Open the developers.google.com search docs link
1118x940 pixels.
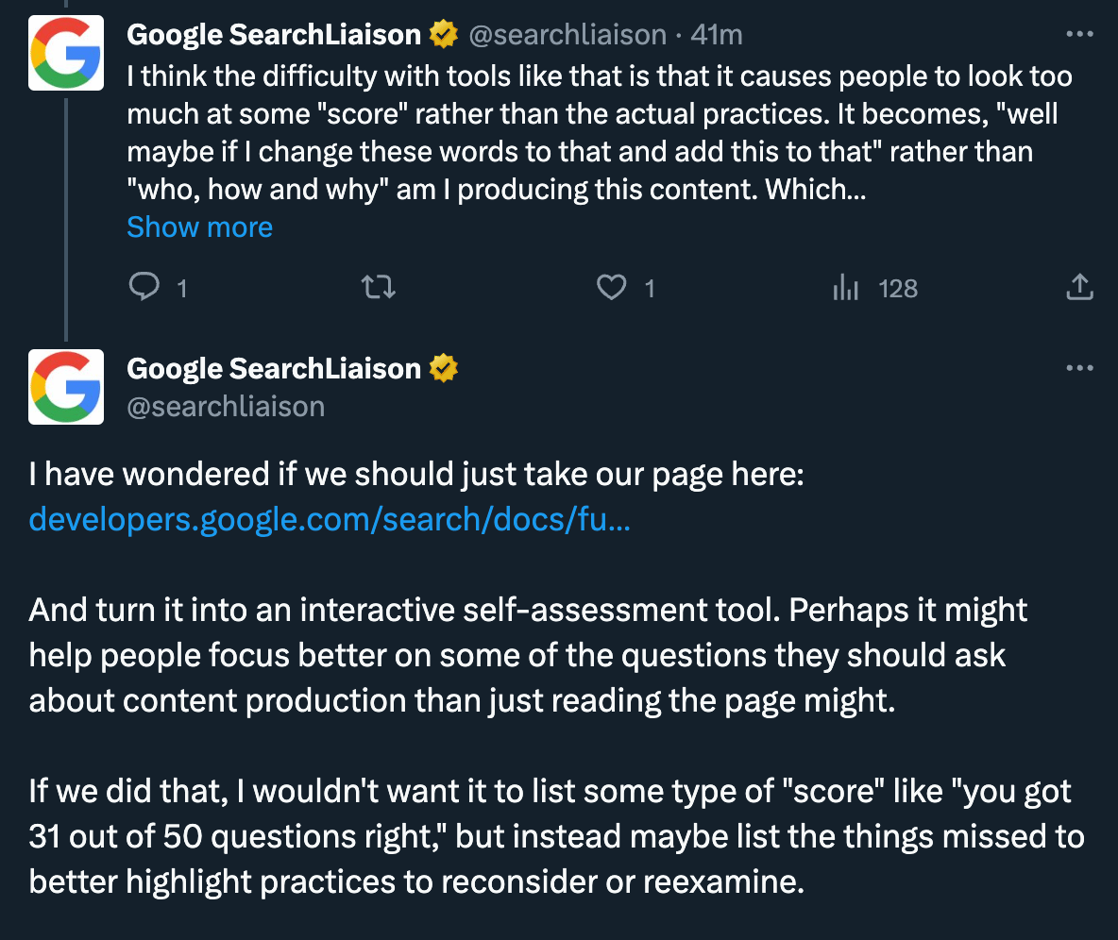click(330, 519)
